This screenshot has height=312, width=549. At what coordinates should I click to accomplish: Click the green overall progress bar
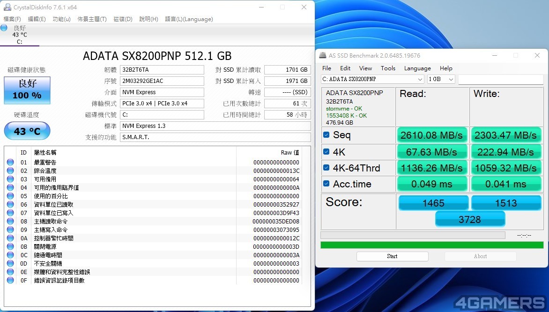(432, 245)
